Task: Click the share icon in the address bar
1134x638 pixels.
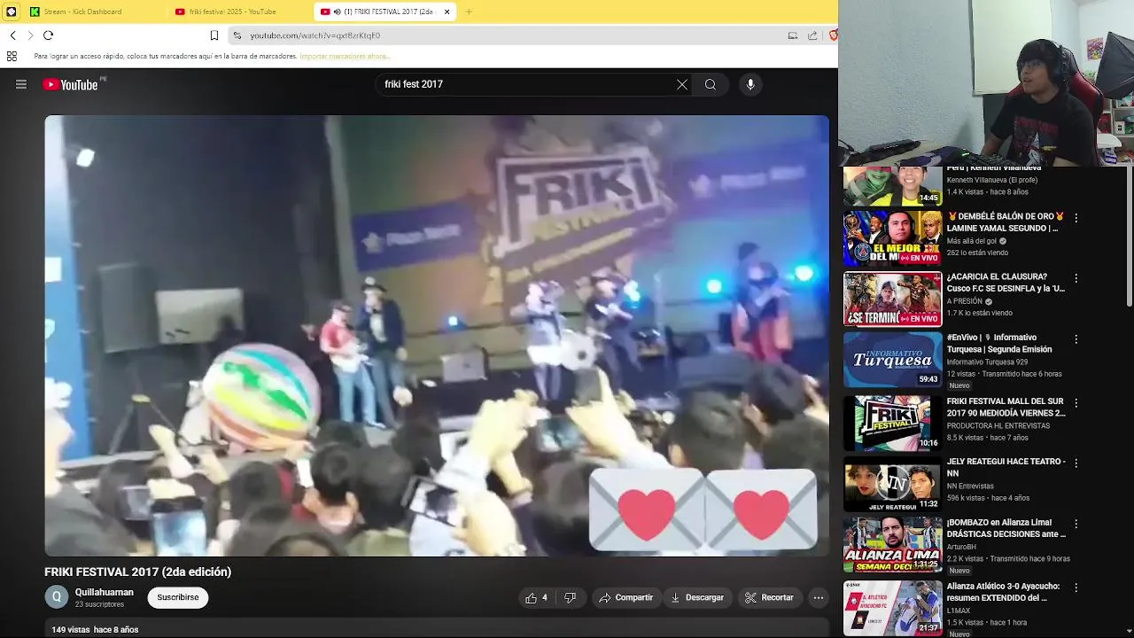Action: pos(812,35)
